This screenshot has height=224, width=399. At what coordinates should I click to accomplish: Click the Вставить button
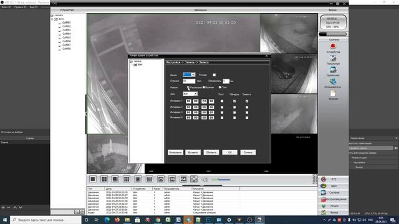(193, 152)
